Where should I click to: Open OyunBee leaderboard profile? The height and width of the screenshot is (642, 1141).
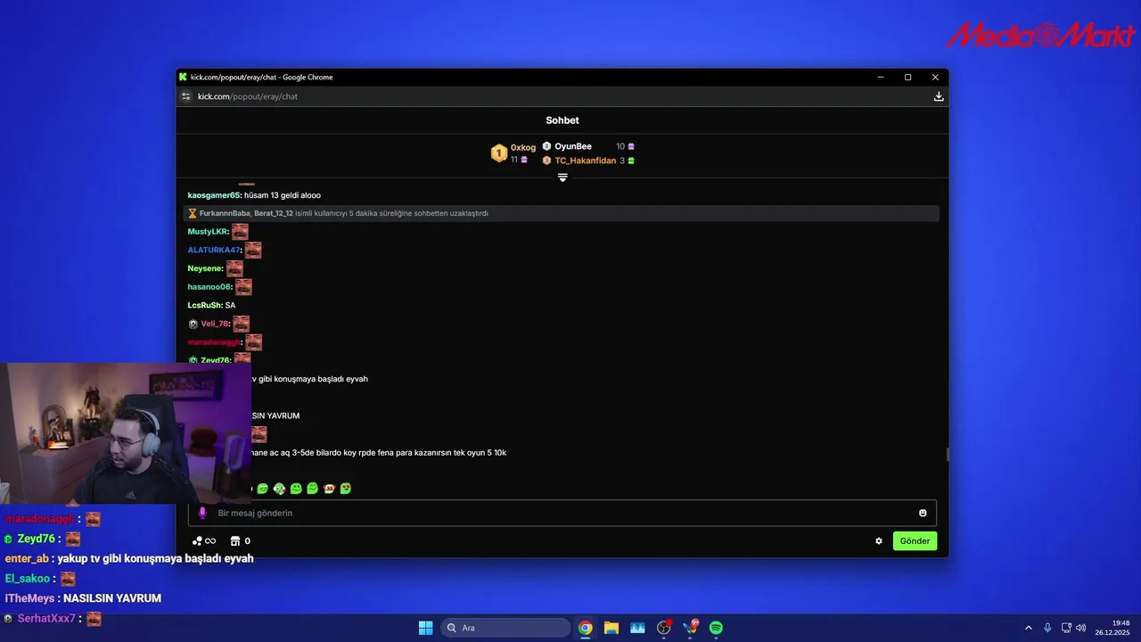point(573,146)
